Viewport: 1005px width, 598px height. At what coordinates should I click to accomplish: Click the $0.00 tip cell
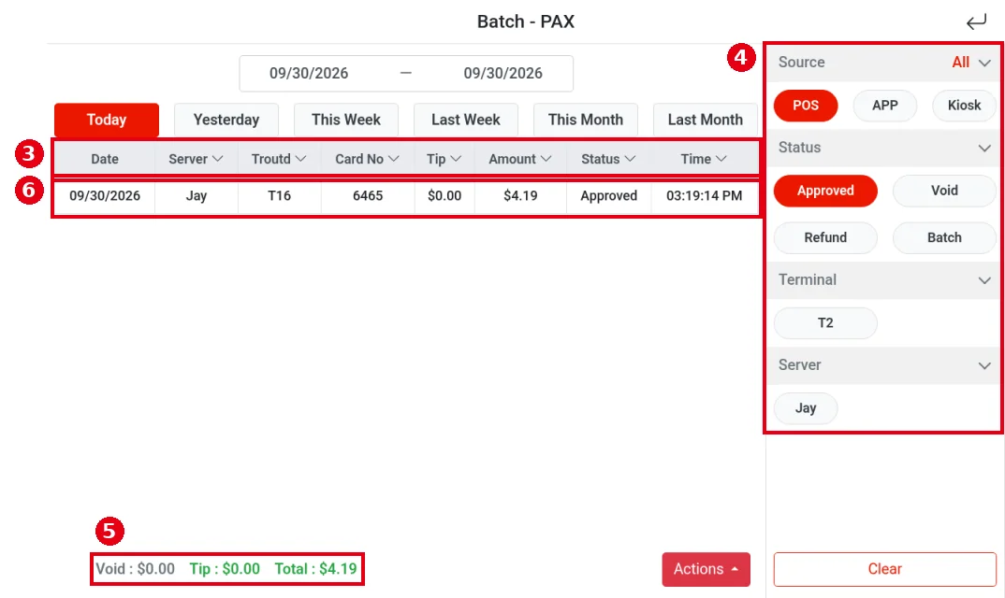(444, 196)
